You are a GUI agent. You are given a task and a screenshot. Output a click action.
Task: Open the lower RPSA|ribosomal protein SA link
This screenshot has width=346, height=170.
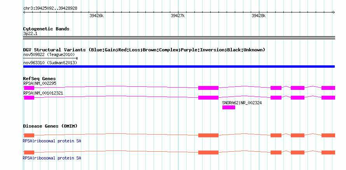[x=52, y=158]
